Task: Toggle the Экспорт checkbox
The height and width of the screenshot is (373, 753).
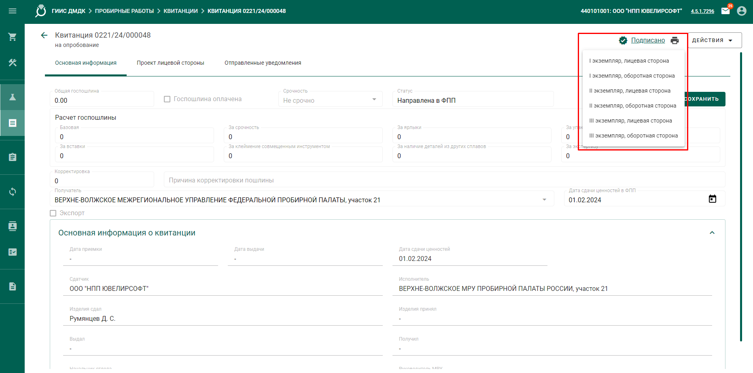Action: point(53,213)
